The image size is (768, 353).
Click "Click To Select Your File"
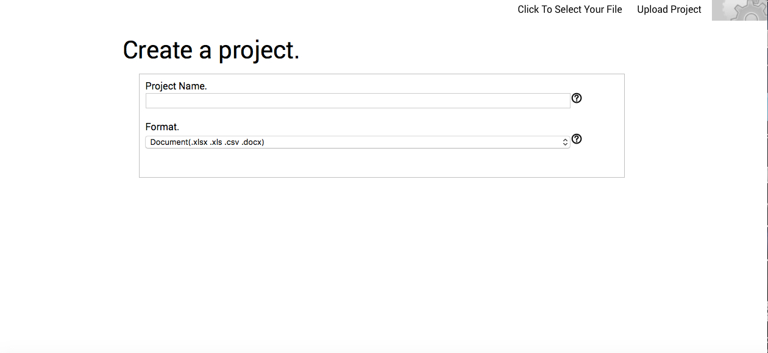570,9
